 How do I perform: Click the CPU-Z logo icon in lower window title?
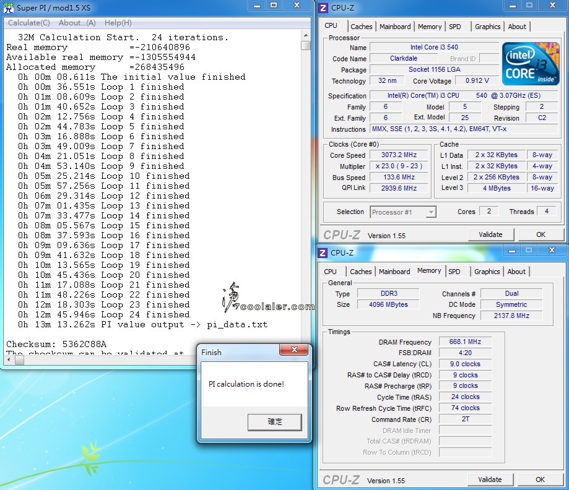coord(322,253)
